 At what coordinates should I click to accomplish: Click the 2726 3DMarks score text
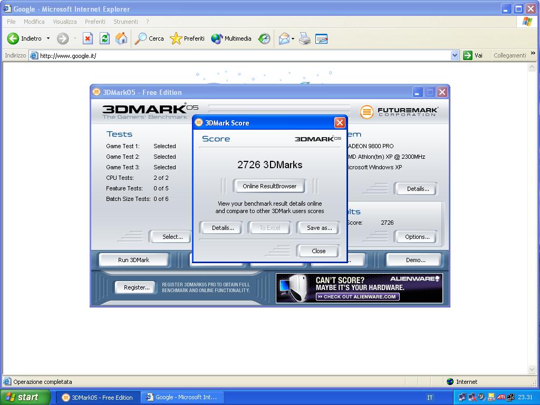click(x=269, y=165)
